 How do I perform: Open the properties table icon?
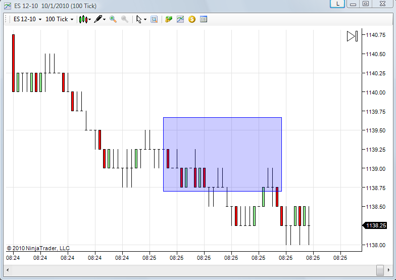[x=203, y=19]
